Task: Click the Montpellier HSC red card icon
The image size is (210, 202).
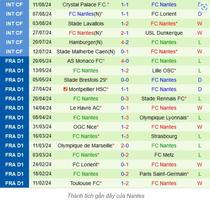Action: [65, 89]
